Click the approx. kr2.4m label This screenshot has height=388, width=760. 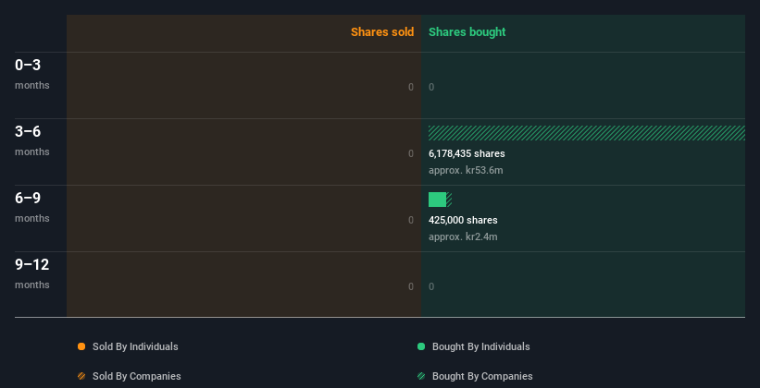pyautogui.click(x=463, y=236)
